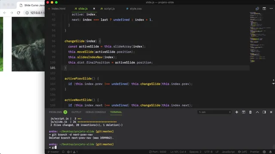
Task: Click the changeSlide method name on line 96
Action: (x=74, y=41)
